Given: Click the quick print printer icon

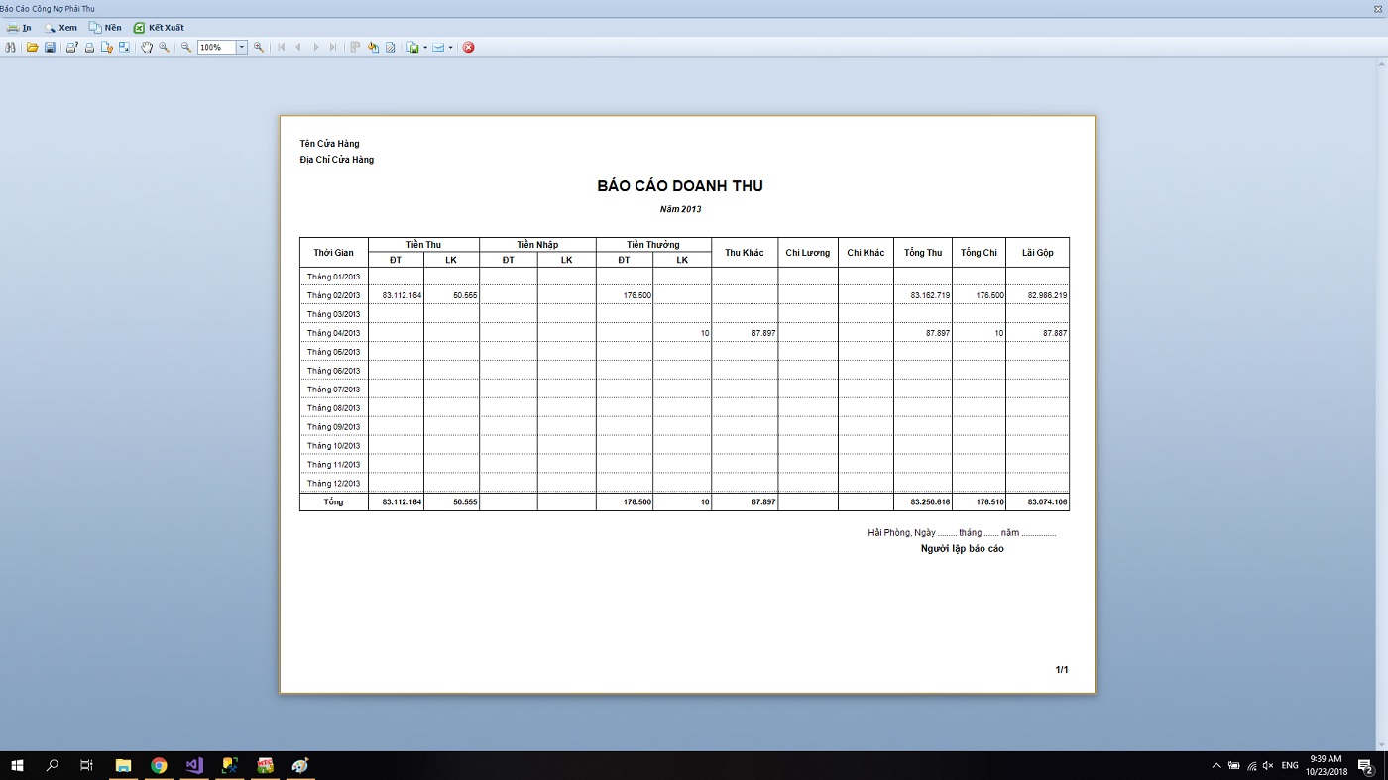Looking at the screenshot, I should [89, 47].
